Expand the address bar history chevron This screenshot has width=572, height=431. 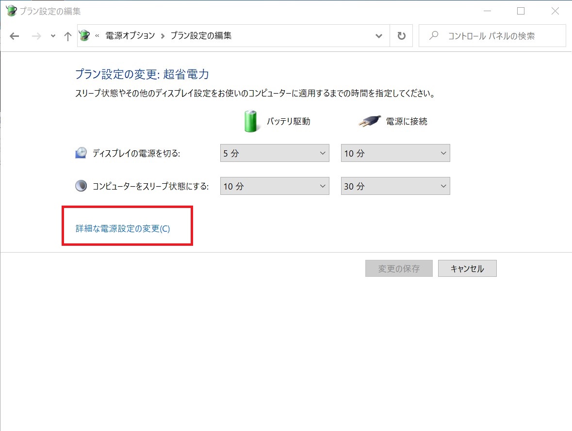click(379, 35)
